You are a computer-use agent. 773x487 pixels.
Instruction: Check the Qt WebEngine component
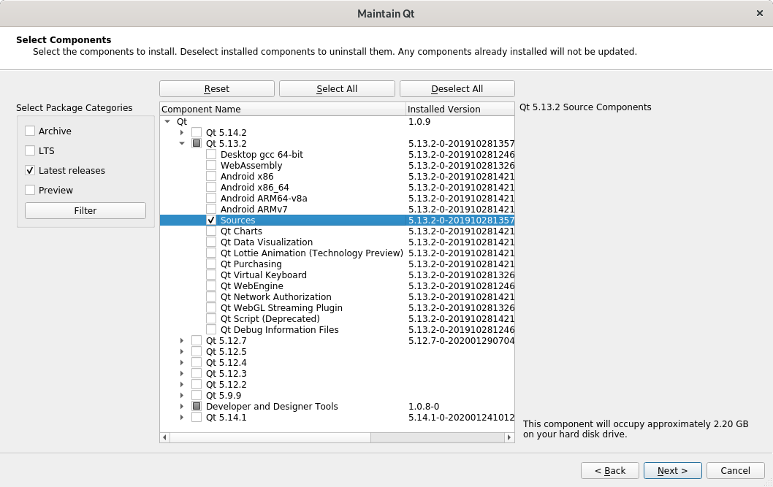click(x=211, y=286)
